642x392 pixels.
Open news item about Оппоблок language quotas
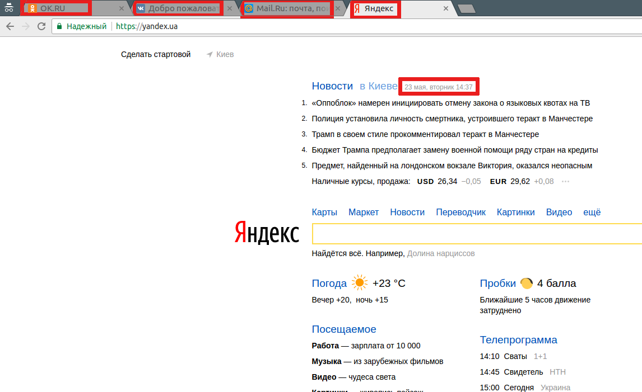tap(451, 103)
